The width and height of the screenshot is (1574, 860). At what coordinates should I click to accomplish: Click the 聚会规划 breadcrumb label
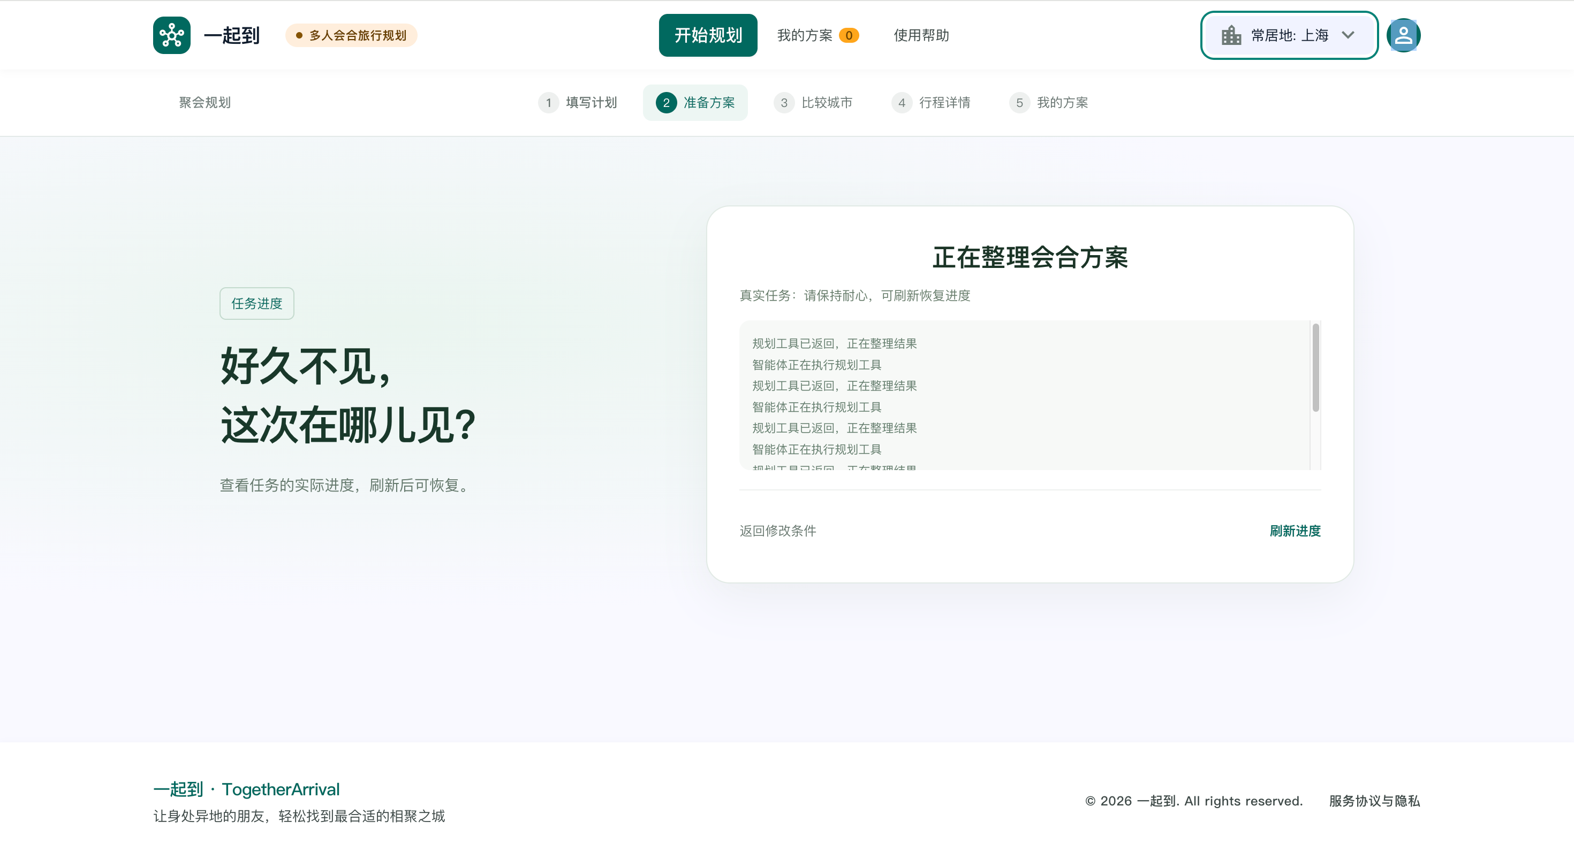coord(205,103)
